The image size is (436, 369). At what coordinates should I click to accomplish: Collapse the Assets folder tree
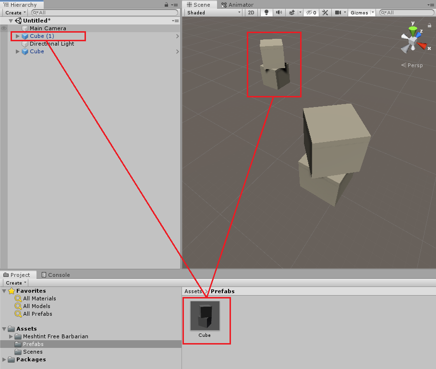(x=4, y=329)
